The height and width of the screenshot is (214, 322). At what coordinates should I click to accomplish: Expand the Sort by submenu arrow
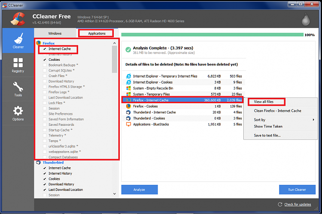pyautogui.click(x=313, y=119)
